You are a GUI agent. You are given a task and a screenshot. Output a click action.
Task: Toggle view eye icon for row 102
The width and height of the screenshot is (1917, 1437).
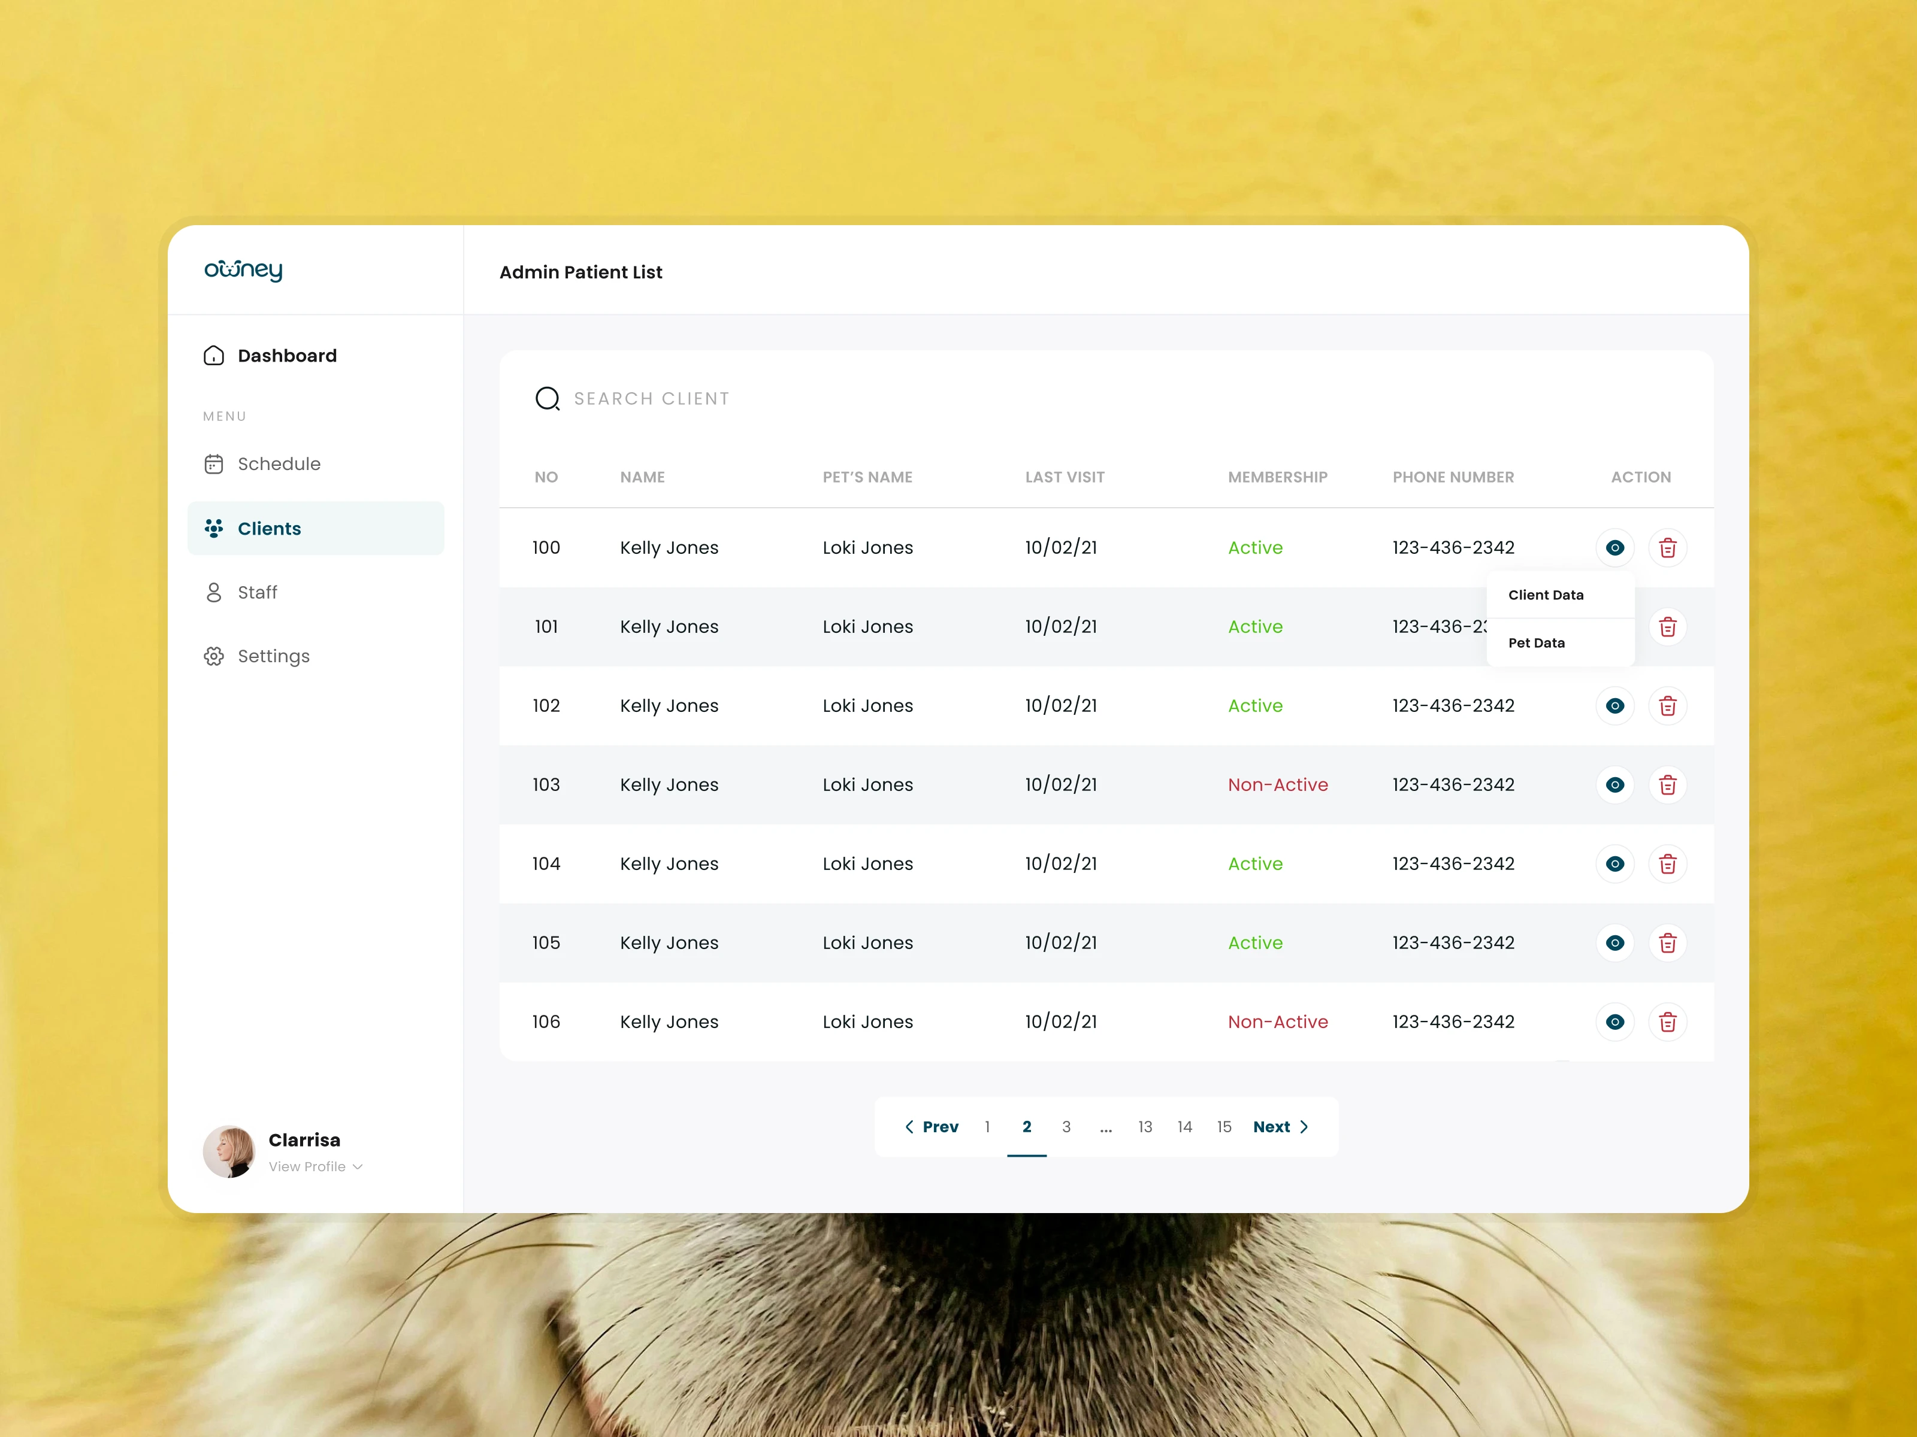pos(1614,706)
